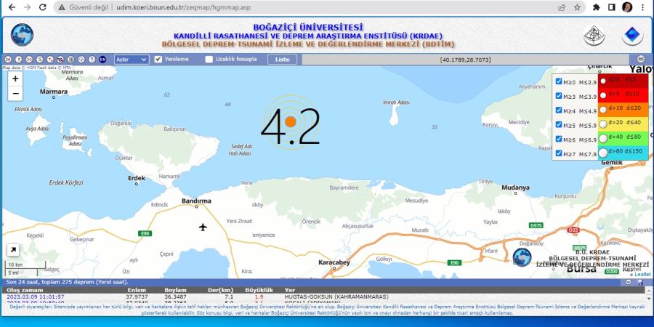Select the d>10 d≤20 depth radio

click(603, 110)
